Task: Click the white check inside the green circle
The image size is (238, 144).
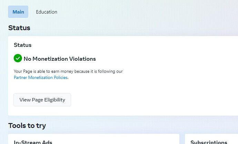Action: [x=18, y=58]
